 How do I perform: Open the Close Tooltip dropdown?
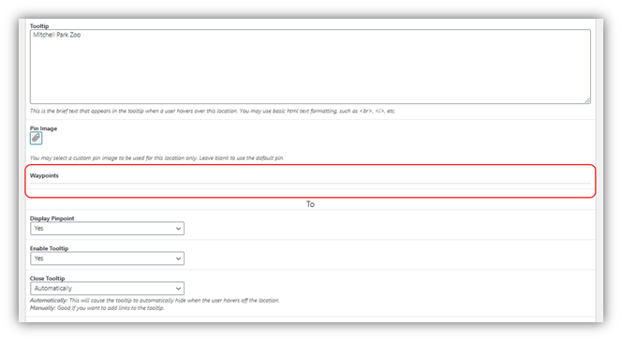pyautogui.click(x=107, y=289)
